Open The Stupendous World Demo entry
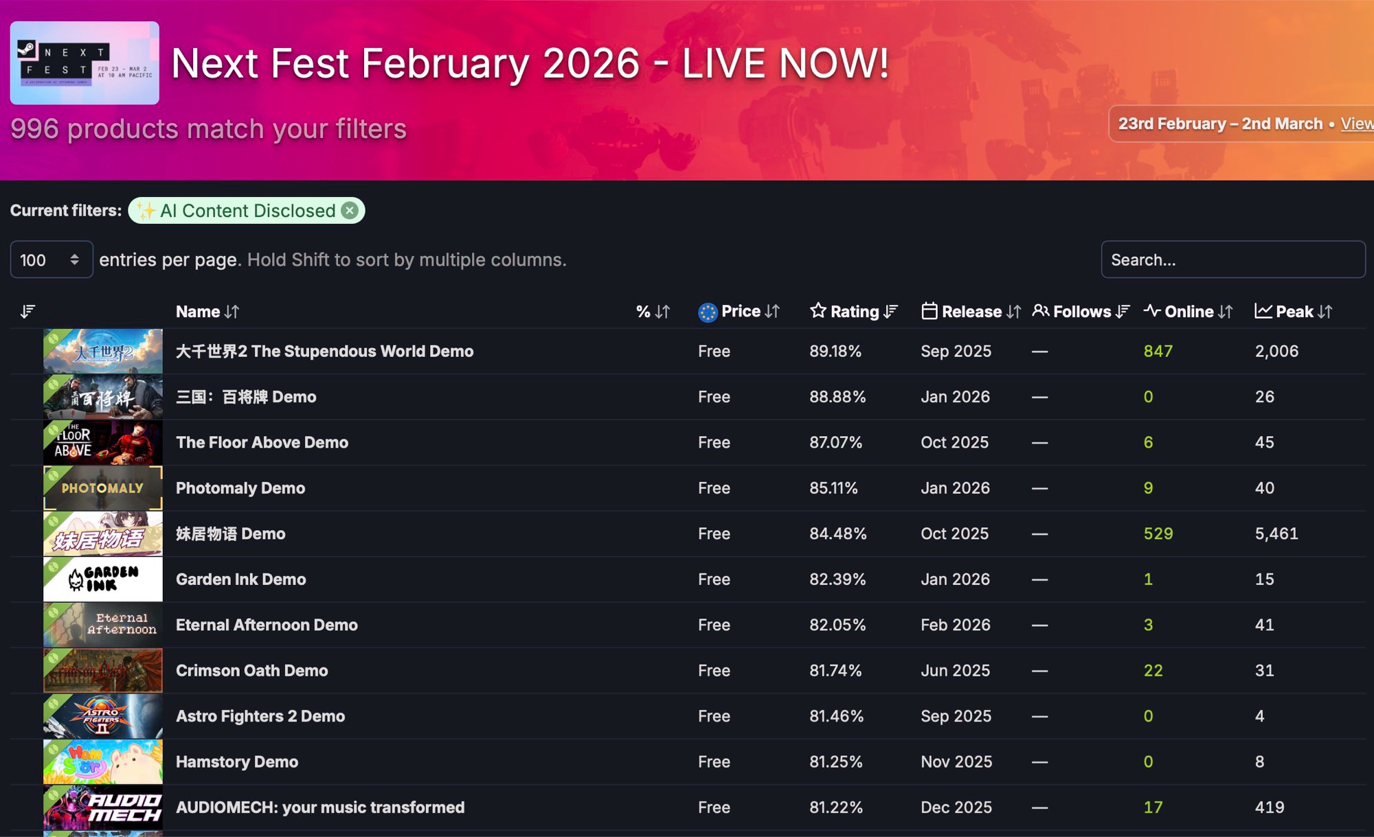 [x=324, y=351]
